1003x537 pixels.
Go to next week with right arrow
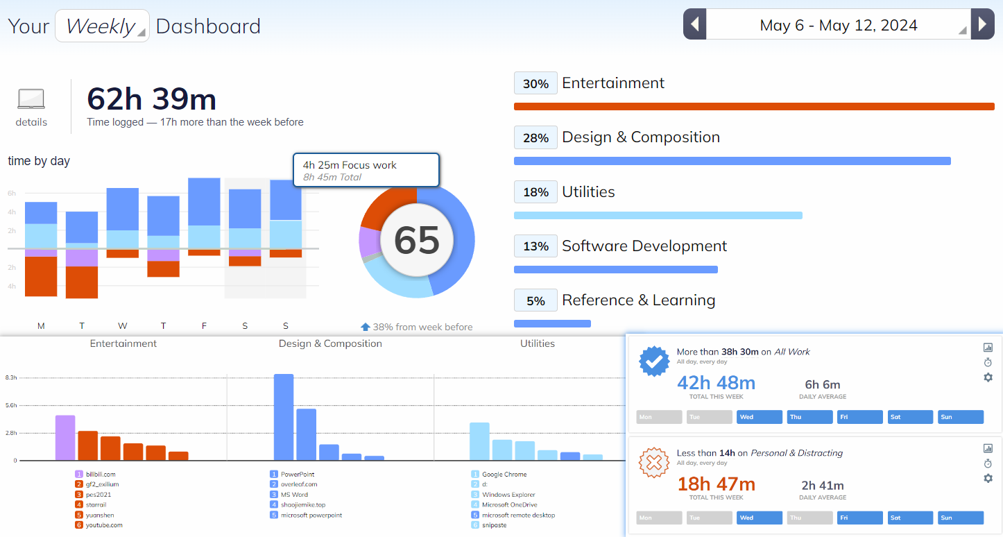[x=982, y=25]
